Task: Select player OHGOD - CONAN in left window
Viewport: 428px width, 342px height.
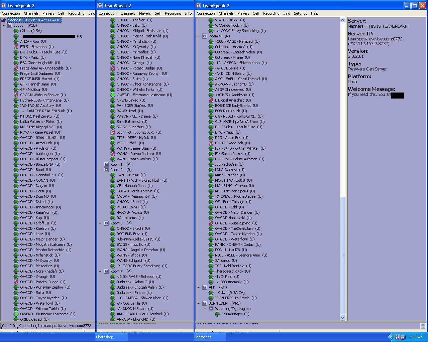Action: [34, 180]
